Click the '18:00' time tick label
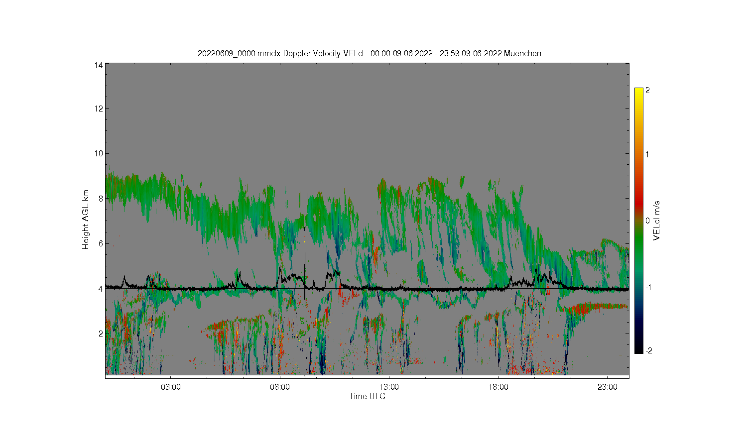The image size is (747, 448). (x=498, y=387)
